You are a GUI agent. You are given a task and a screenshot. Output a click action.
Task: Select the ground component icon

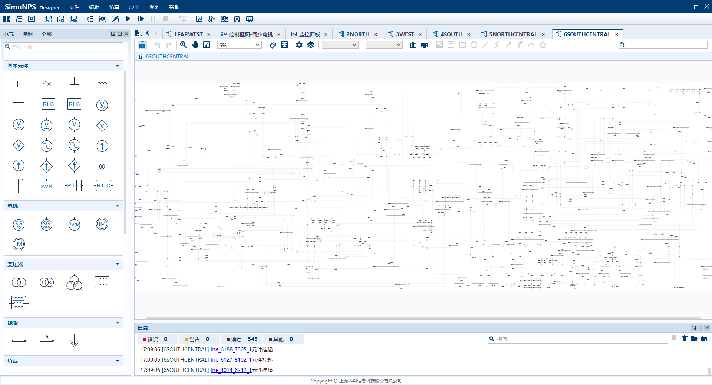point(74,84)
